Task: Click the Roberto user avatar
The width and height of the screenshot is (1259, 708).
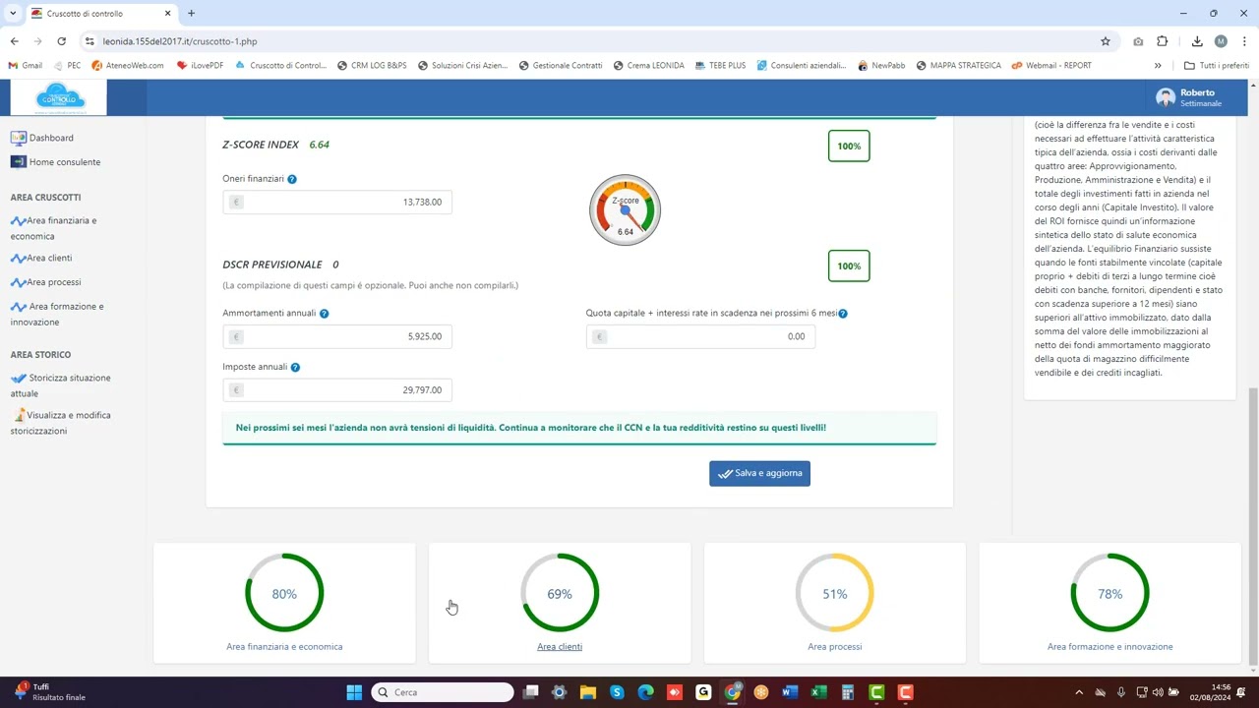Action: point(1166,97)
